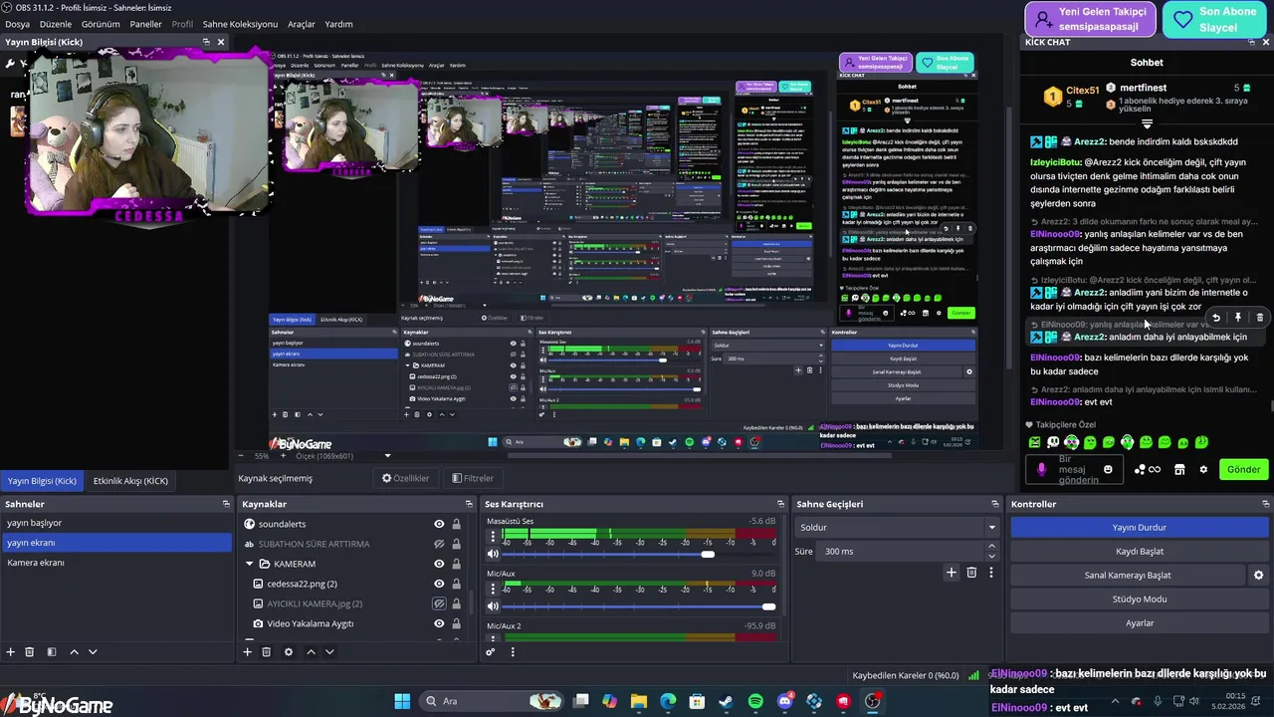
Task: Move selected scene up
Action: tap(74, 652)
